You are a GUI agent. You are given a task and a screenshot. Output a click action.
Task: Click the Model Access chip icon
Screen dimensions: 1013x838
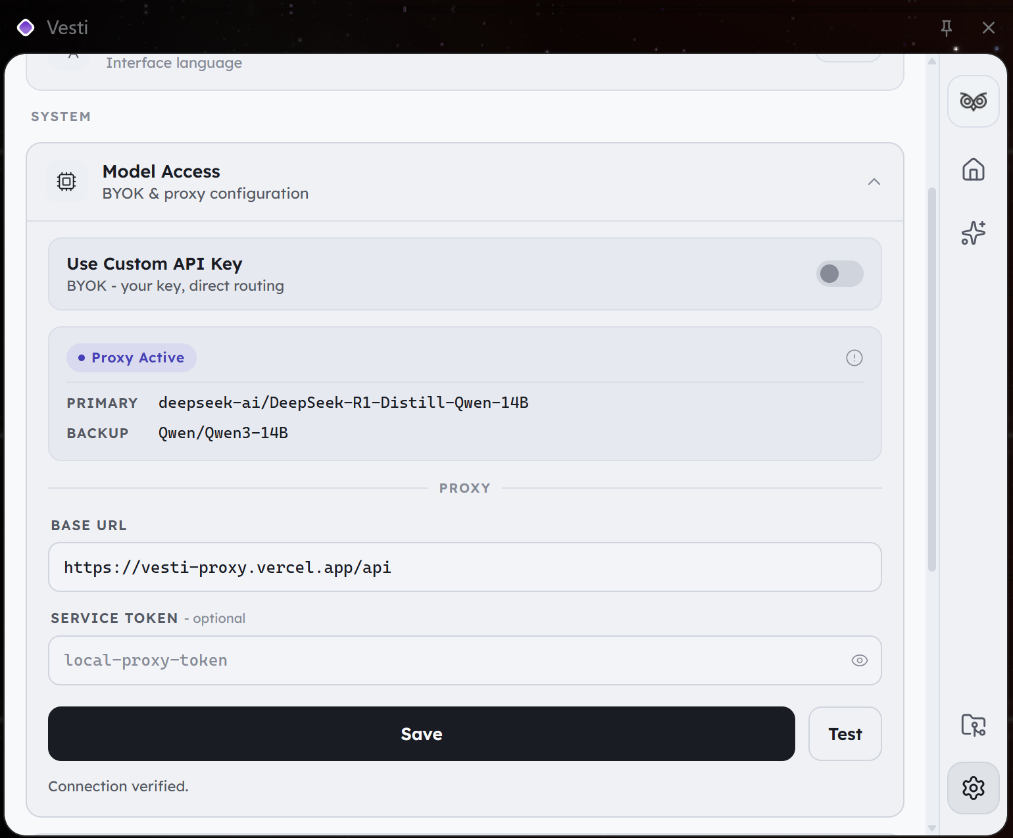pos(66,182)
